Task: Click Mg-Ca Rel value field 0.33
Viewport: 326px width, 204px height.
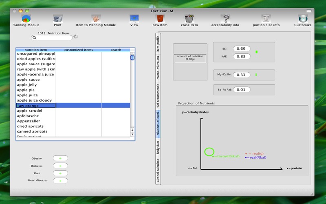Action: [x=241, y=75]
